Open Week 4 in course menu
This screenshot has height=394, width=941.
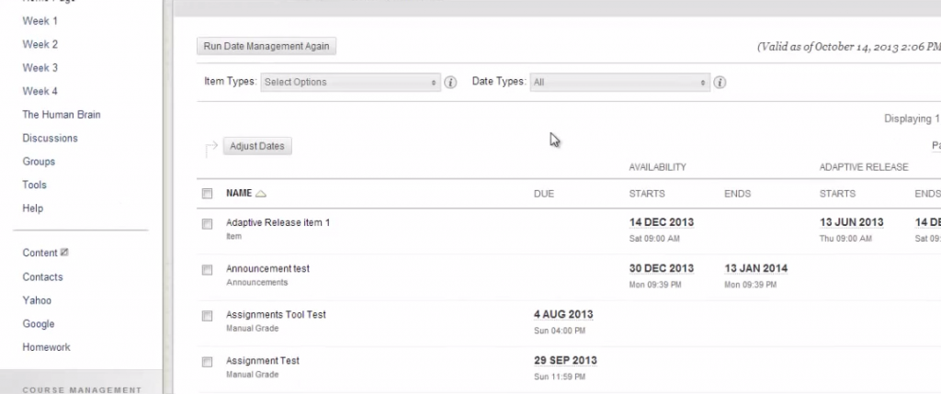coord(40,91)
